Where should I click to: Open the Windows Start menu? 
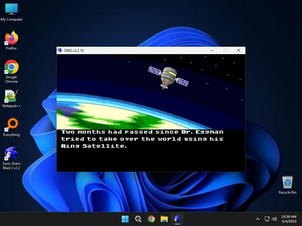click(x=125, y=219)
